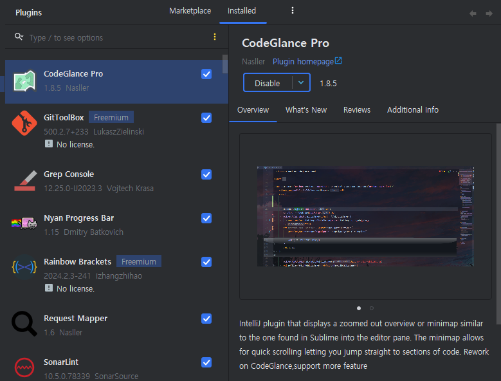Uncheck the CodeGlance Pro plugin checkbox
This screenshot has width=501, height=381.
pos(206,74)
